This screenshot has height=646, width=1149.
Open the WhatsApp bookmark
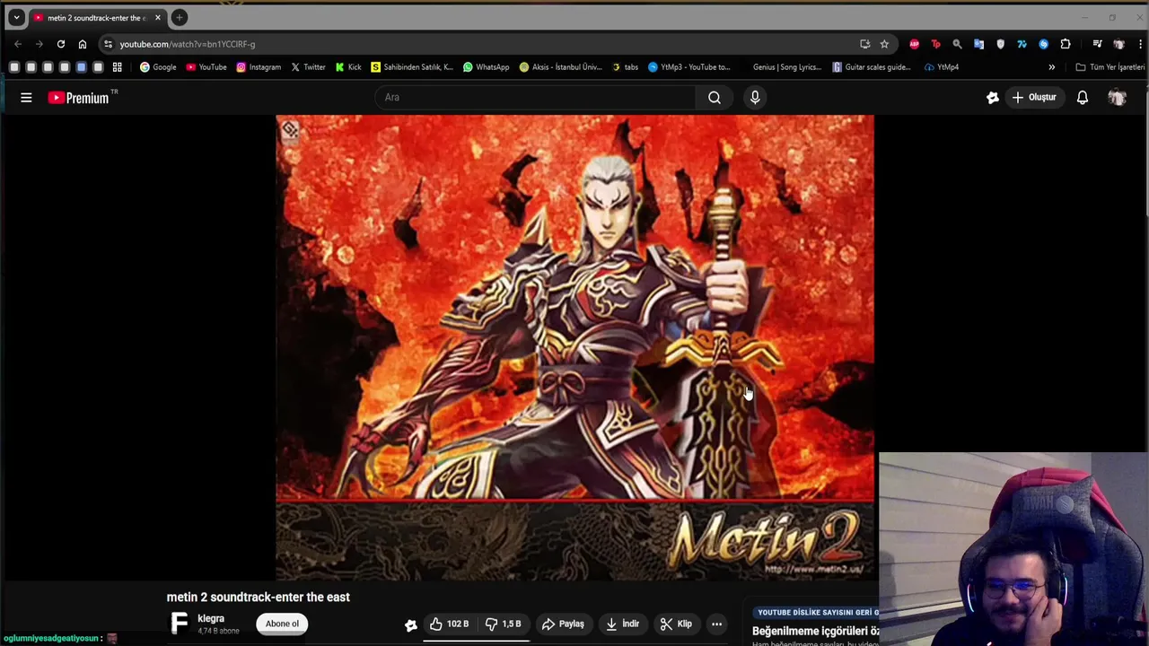pos(486,67)
